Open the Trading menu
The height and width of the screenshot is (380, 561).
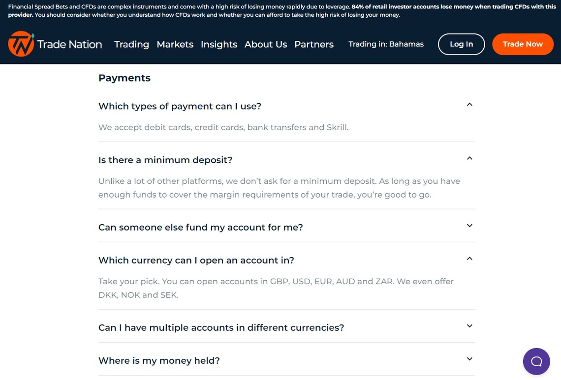coord(132,44)
